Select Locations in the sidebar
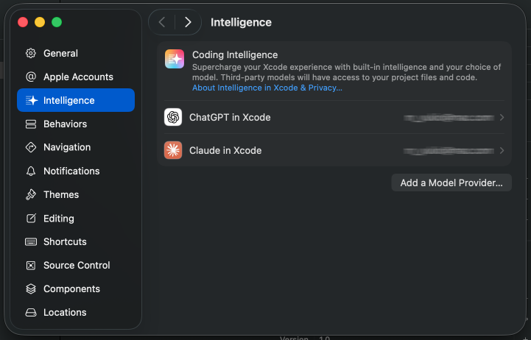The image size is (531, 340). click(x=76, y=312)
